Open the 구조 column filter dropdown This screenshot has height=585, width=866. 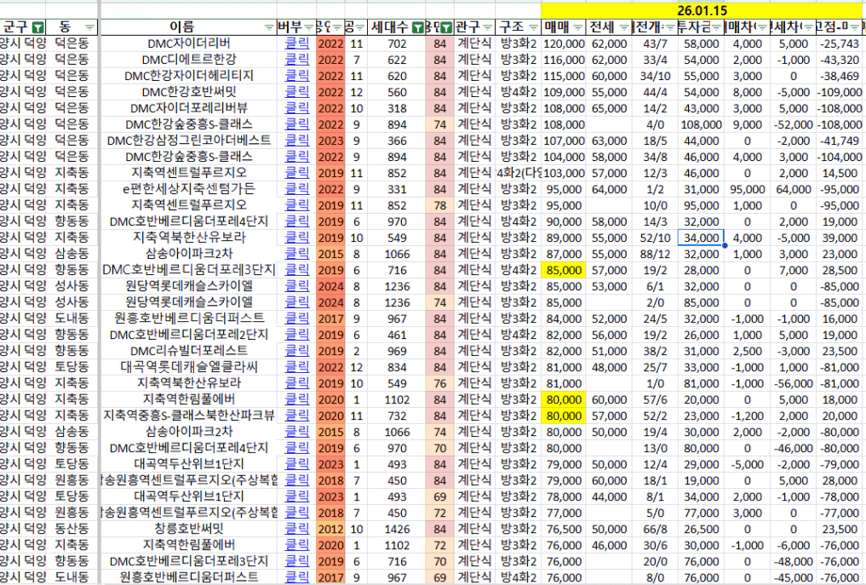click(x=531, y=28)
